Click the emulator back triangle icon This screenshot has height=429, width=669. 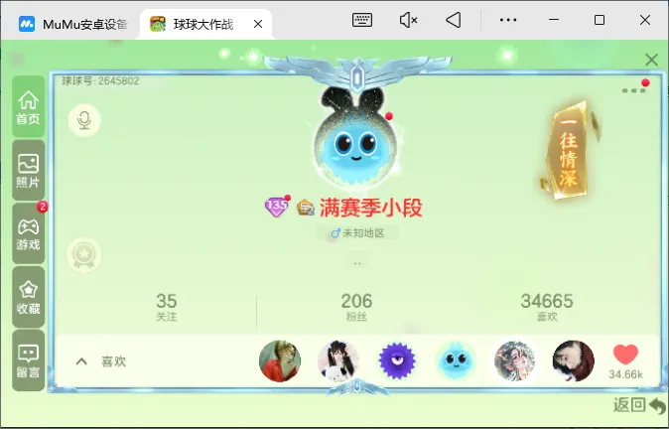point(453,20)
